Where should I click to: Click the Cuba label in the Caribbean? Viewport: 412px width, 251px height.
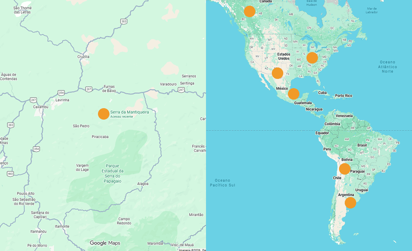click(322, 92)
